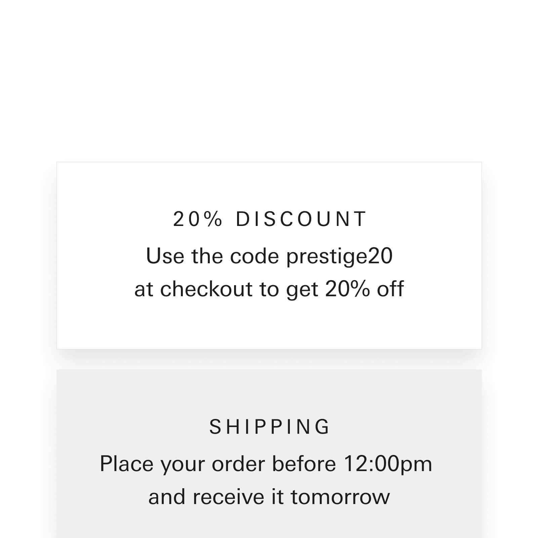
Task: Click "Place your order before 12:00pm" text
Action: click(x=266, y=464)
